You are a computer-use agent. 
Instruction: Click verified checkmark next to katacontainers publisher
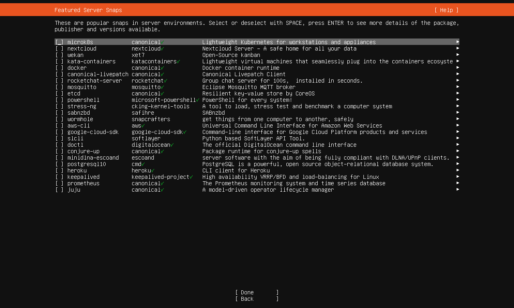point(178,61)
